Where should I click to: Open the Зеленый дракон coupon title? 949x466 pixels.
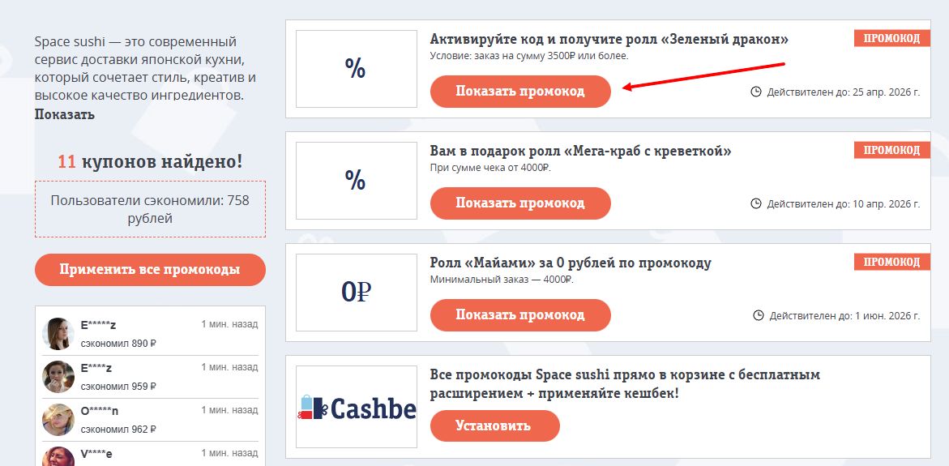609,40
